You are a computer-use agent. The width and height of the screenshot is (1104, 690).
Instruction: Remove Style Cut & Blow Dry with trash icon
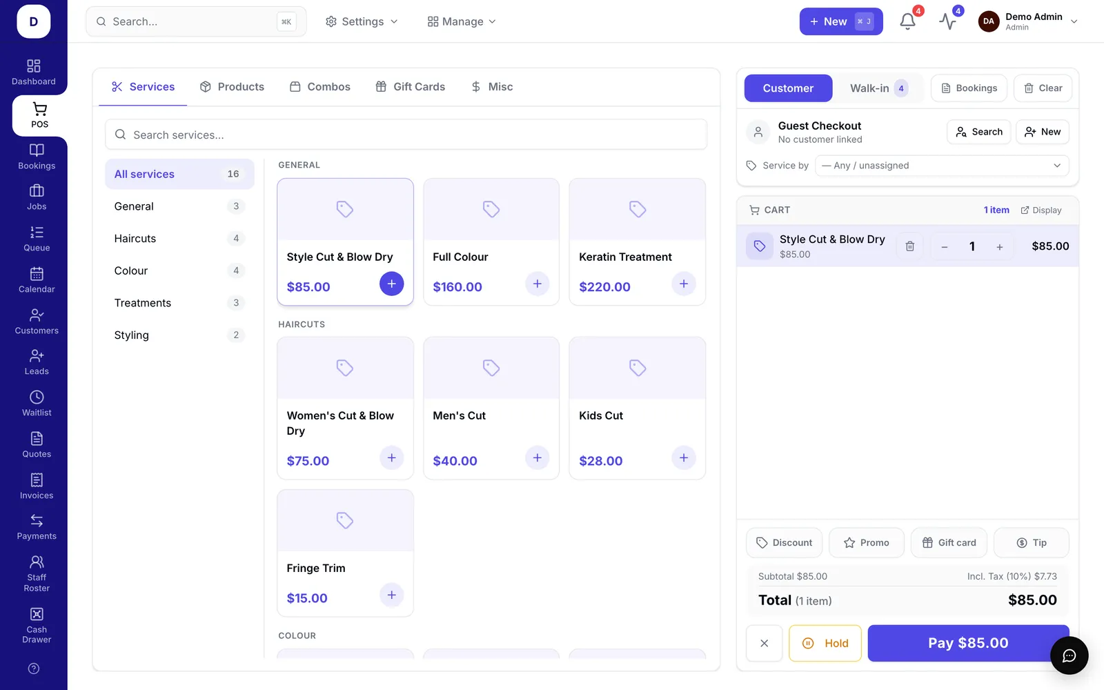click(x=910, y=246)
